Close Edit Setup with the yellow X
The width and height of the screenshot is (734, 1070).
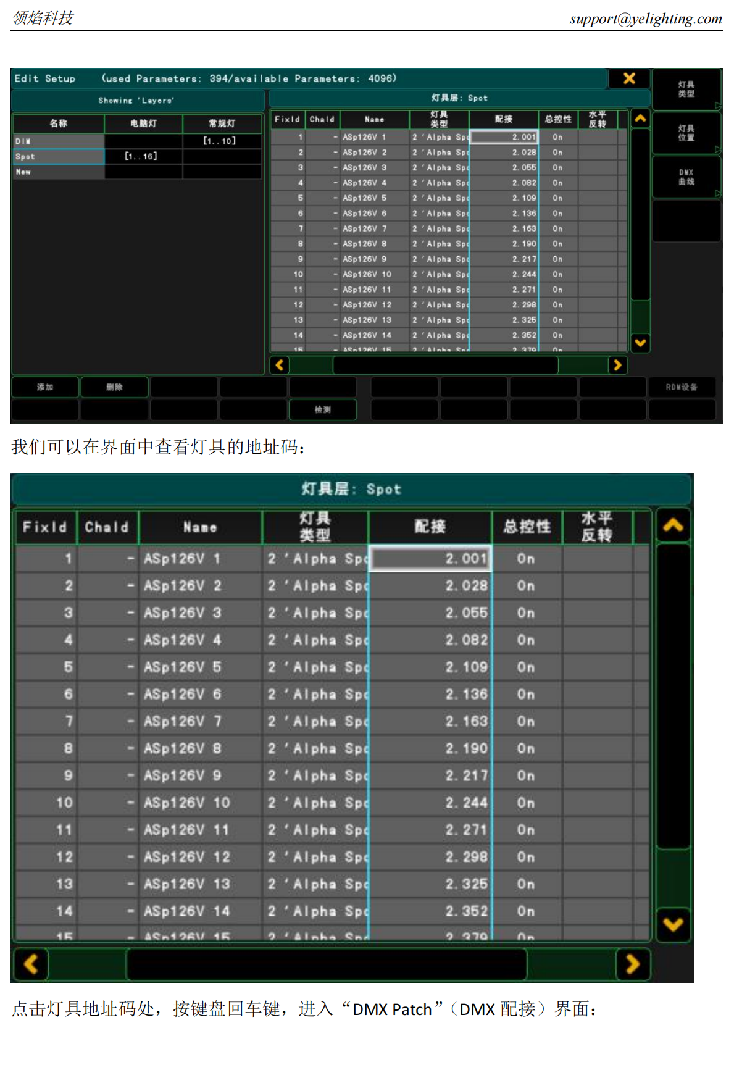click(629, 78)
